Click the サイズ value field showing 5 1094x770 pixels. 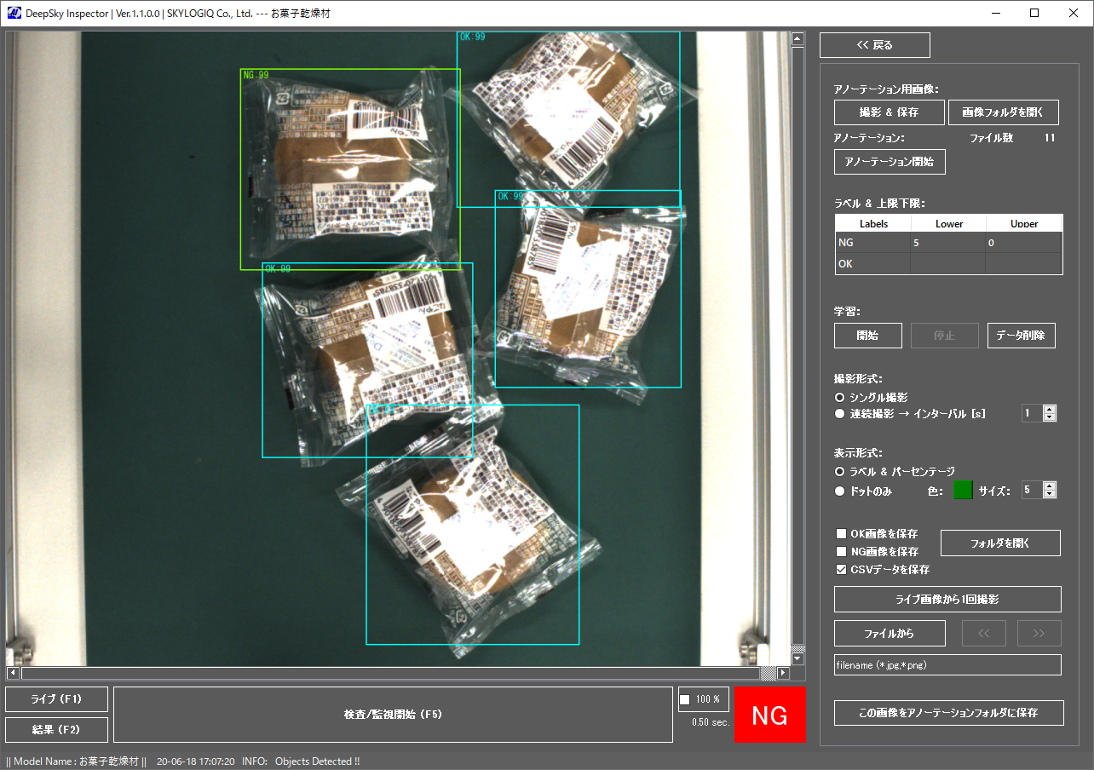click(x=1032, y=490)
